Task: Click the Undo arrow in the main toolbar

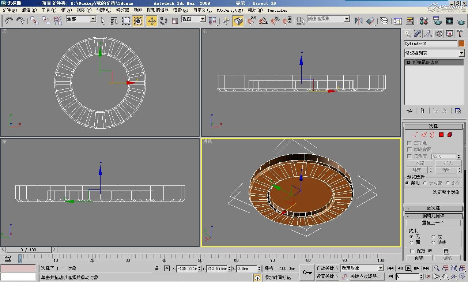Action: pyautogui.click(x=8, y=21)
